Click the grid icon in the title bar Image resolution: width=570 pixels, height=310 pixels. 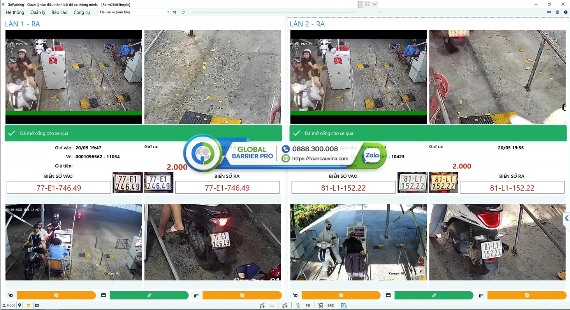click(361, 4)
